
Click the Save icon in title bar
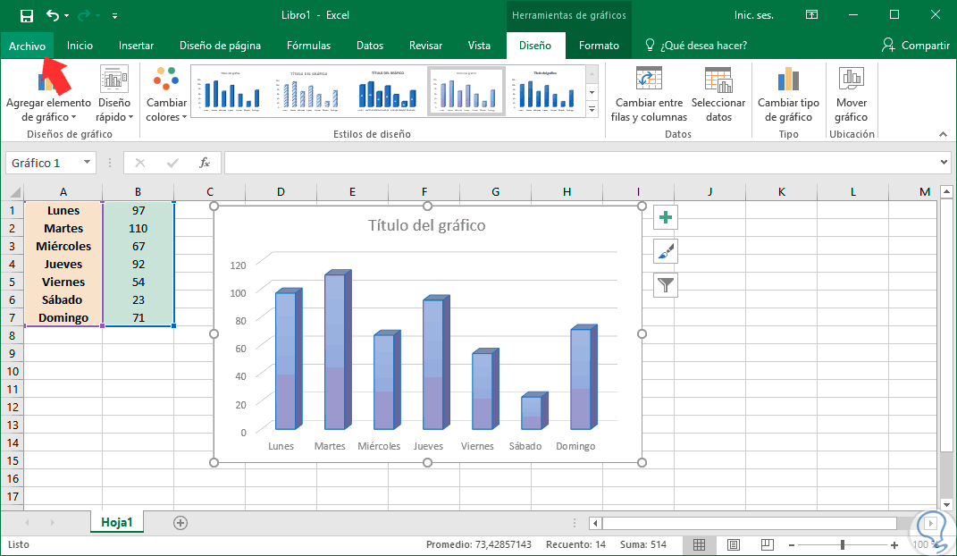[27, 15]
